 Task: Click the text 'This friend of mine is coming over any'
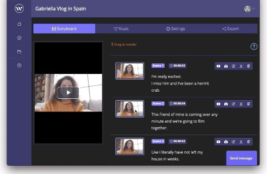(184, 115)
